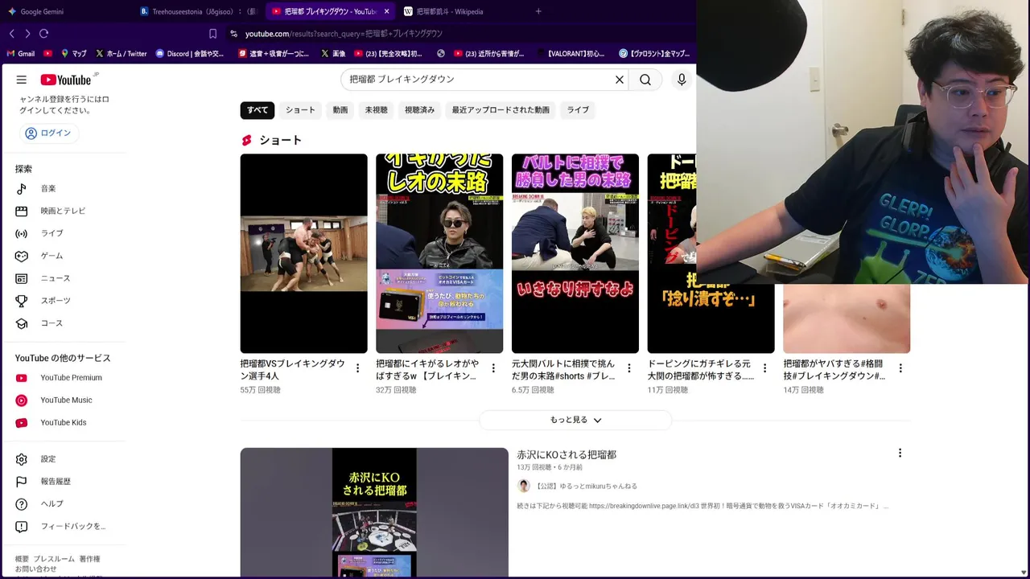Open options for the ドーピングにガチギレ short

[764, 368]
